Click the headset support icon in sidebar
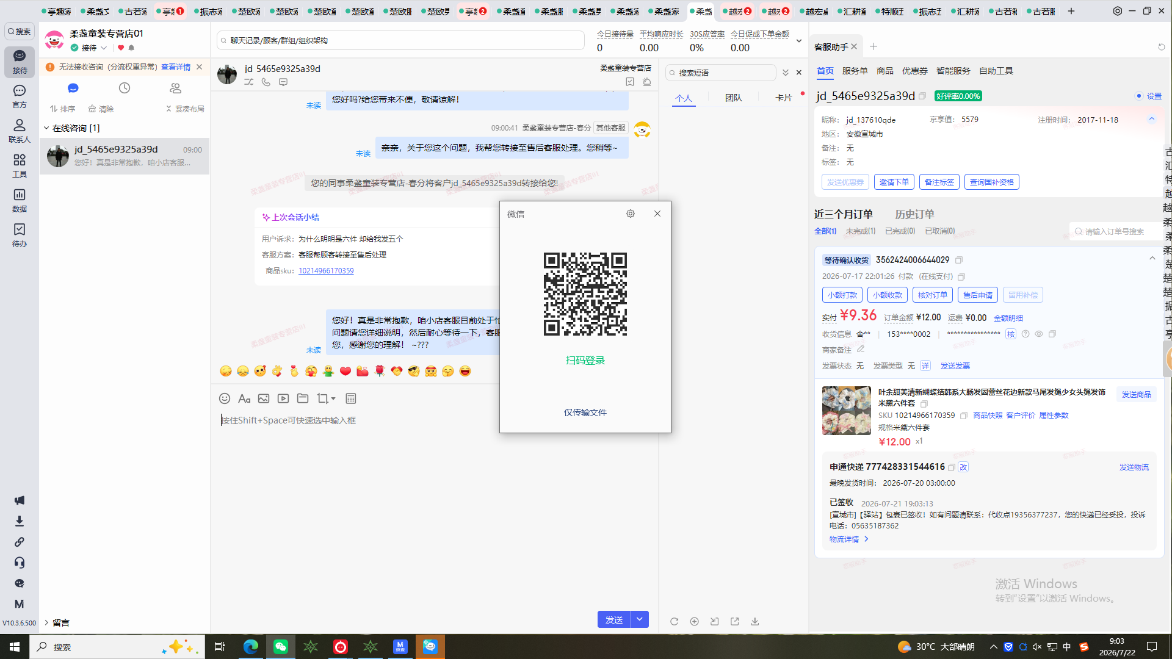The height and width of the screenshot is (659, 1172). 20,563
